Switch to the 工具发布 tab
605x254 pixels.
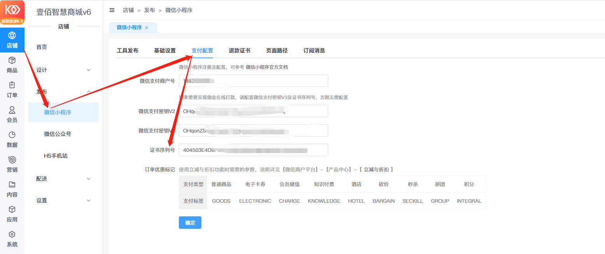128,50
